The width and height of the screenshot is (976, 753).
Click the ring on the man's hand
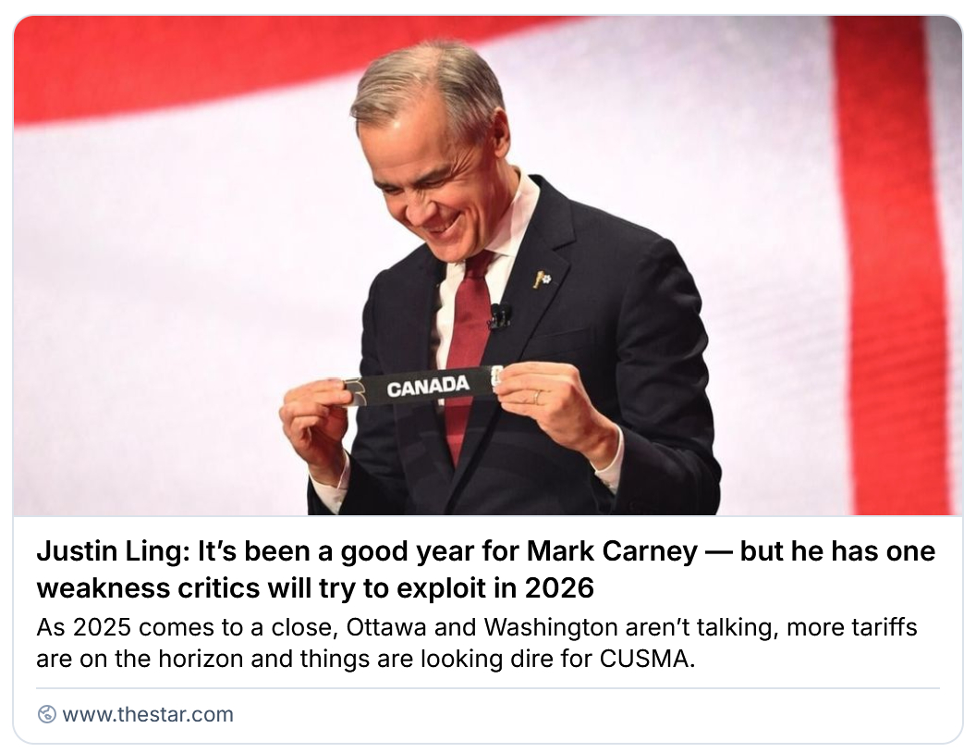click(x=537, y=397)
